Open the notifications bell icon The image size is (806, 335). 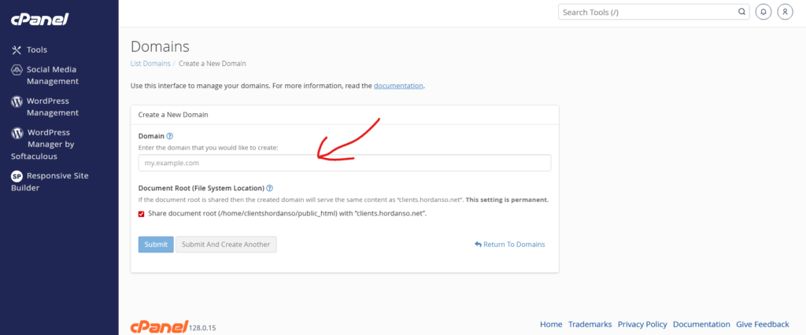point(763,13)
